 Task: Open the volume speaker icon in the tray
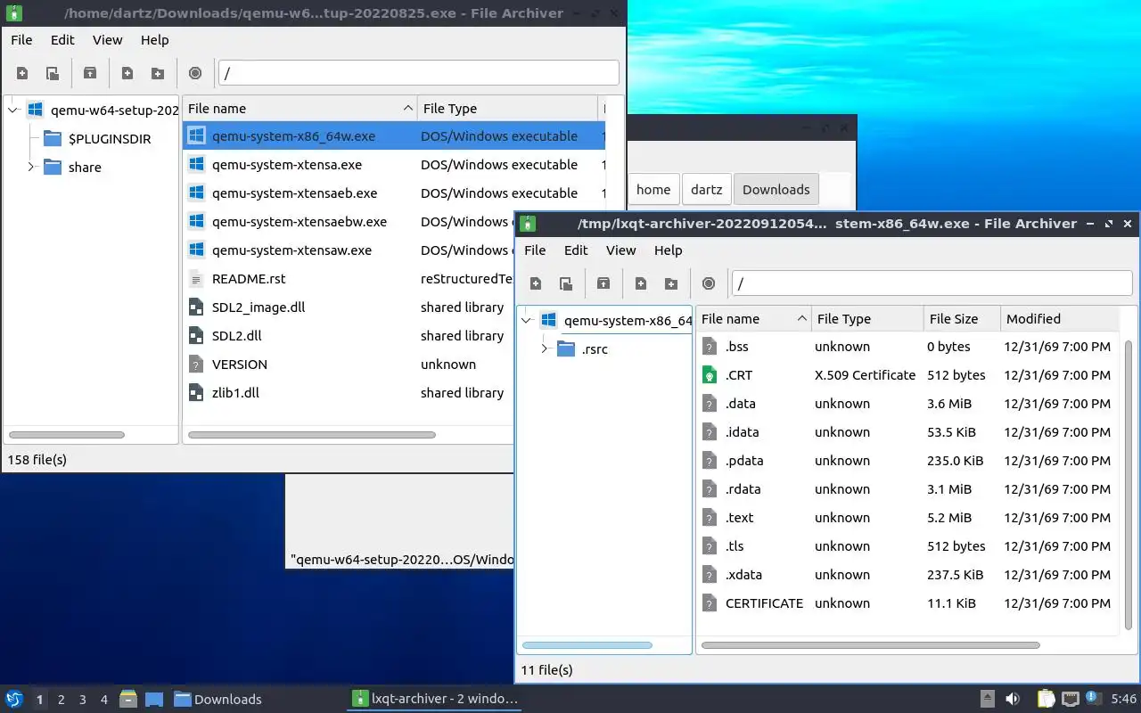tap(1013, 699)
